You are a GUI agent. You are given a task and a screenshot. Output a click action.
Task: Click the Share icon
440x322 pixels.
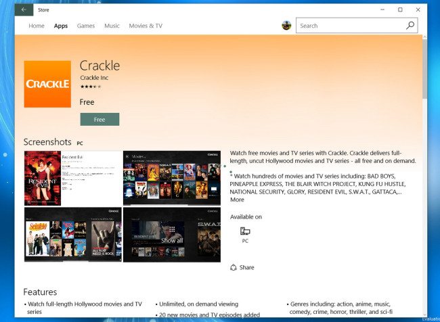coord(234,267)
